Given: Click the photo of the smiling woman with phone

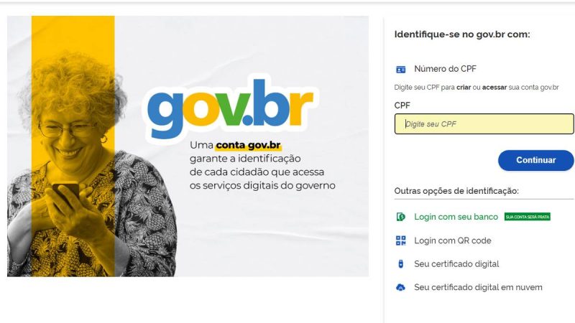Looking at the screenshot, I should [92, 165].
